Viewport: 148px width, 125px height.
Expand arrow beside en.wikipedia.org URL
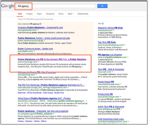click(54, 114)
